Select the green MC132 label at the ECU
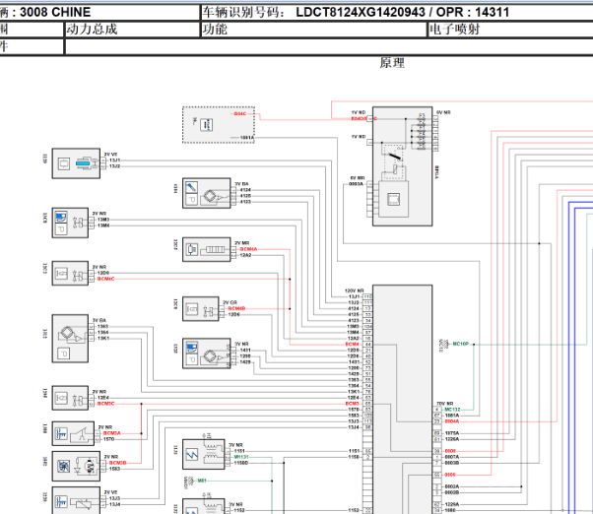 pyautogui.click(x=452, y=410)
